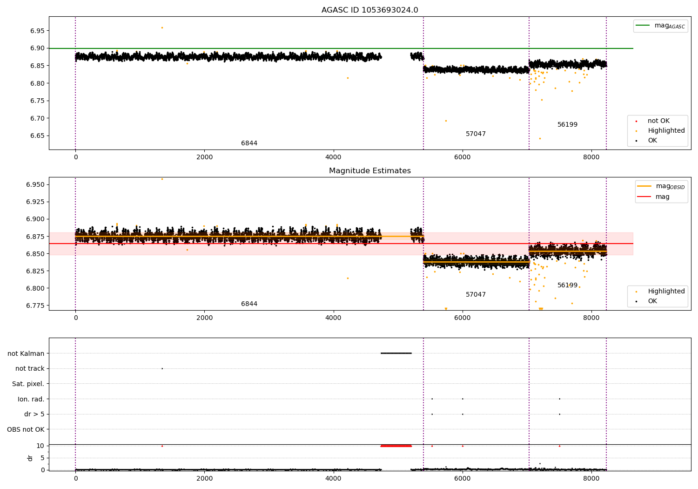Click the black 'not Kalman' flag bar

point(396,353)
